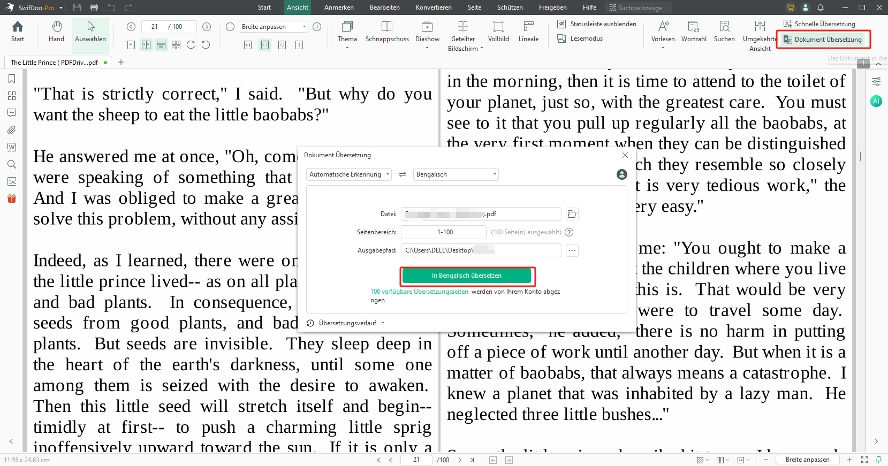Viewport: 888px width, 466px height.
Task: Click the red gift icon in sidebar
Action: (12, 198)
